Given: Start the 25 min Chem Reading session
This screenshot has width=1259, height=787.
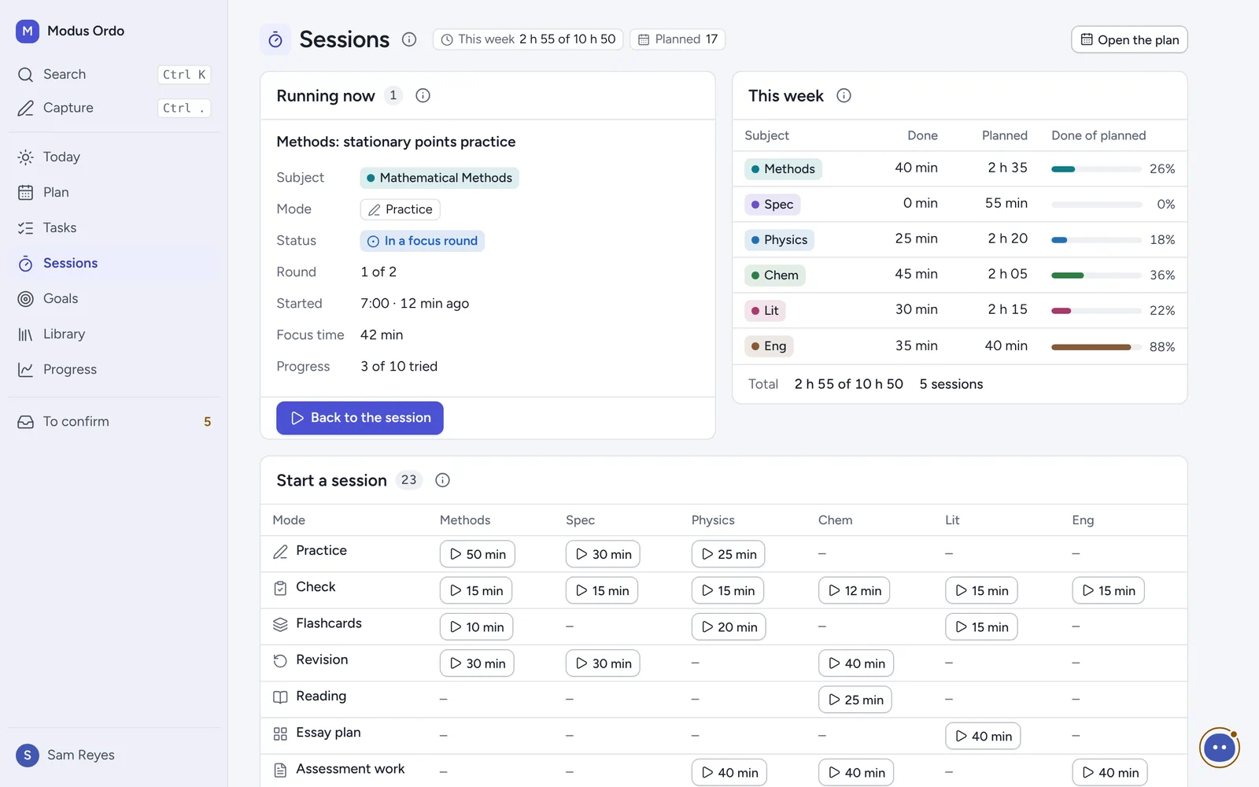Looking at the screenshot, I should (855, 700).
